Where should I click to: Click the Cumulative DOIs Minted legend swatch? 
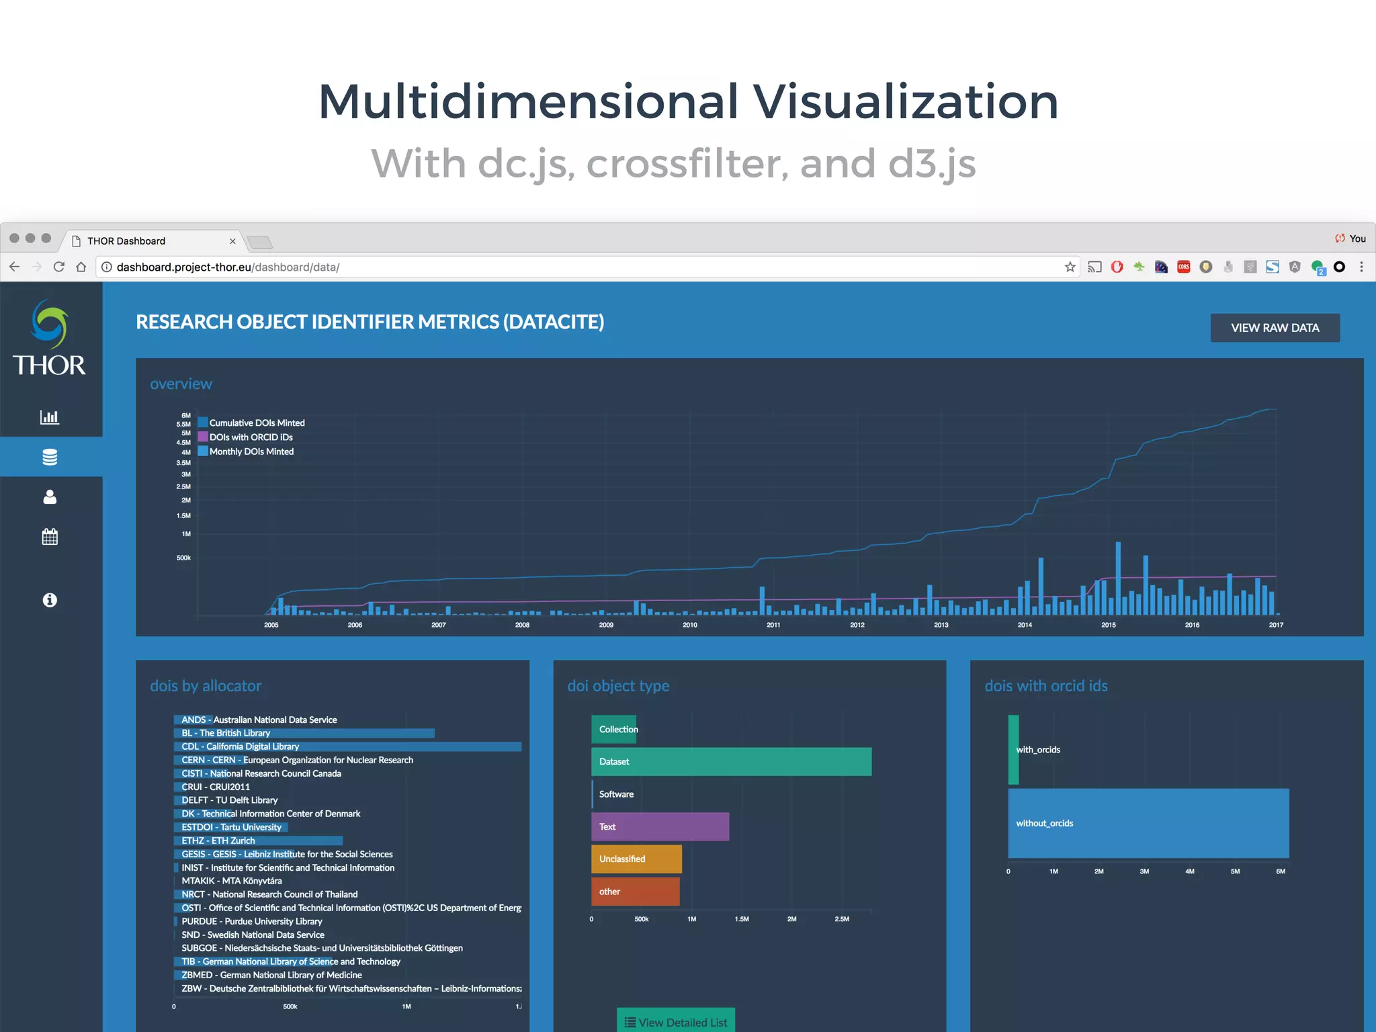[203, 423]
